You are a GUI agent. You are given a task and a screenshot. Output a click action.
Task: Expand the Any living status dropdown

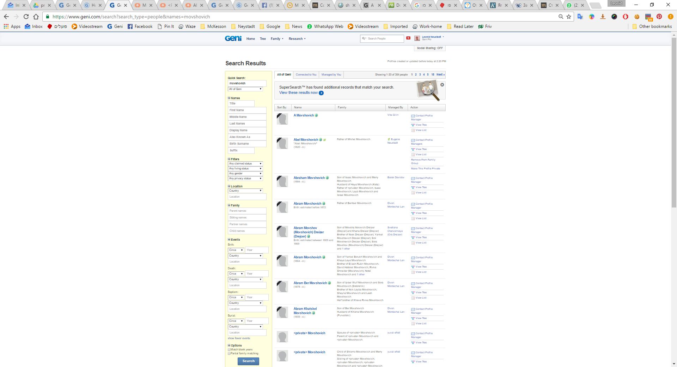pos(245,169)
